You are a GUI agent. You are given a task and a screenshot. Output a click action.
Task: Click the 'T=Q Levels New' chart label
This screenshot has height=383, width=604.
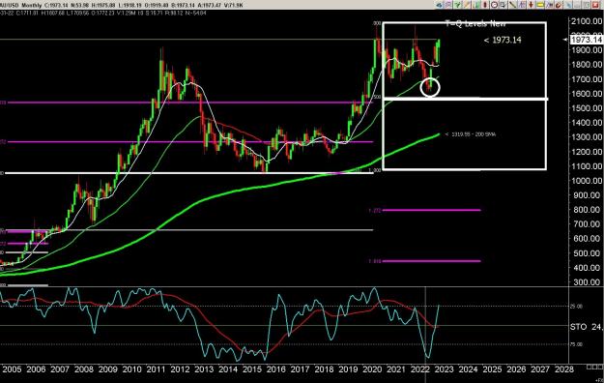(475, 24)
